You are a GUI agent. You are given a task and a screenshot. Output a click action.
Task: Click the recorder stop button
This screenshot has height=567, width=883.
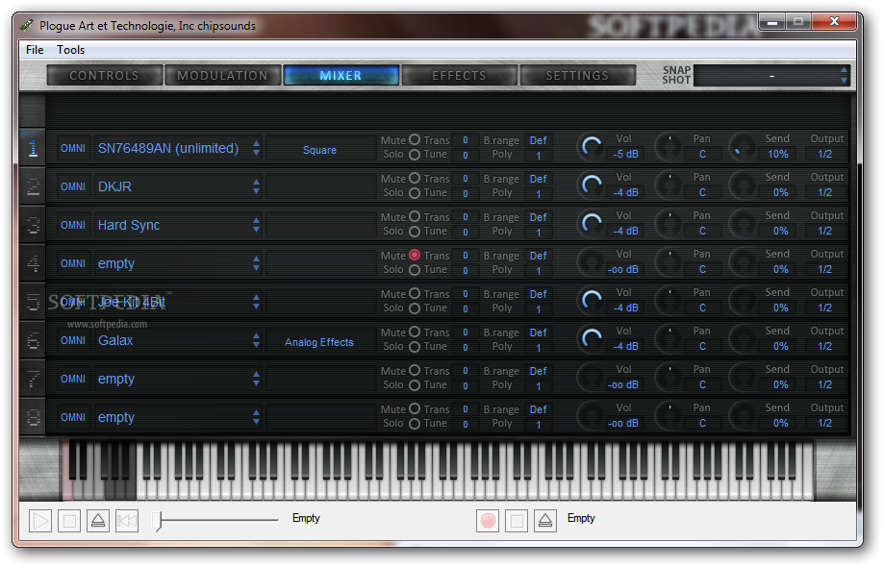pos(517,521)
